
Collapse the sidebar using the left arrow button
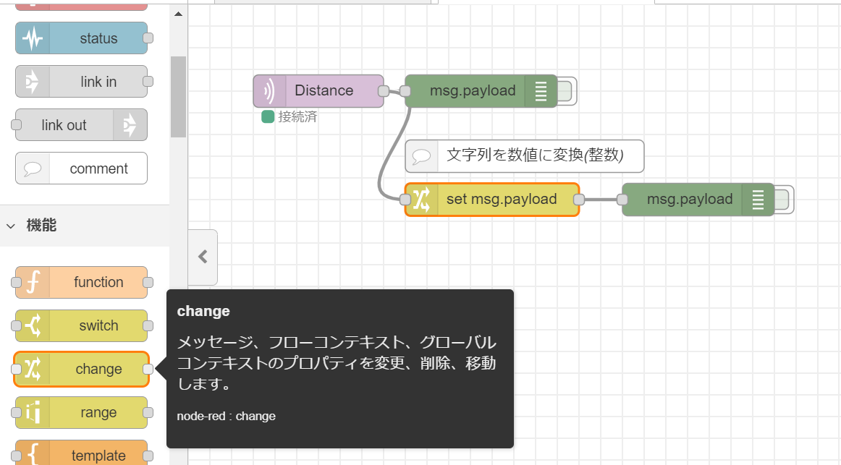200,257
